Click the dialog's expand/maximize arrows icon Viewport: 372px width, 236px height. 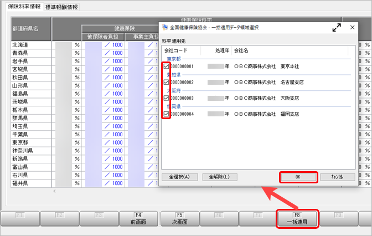(x=337, y=28)
